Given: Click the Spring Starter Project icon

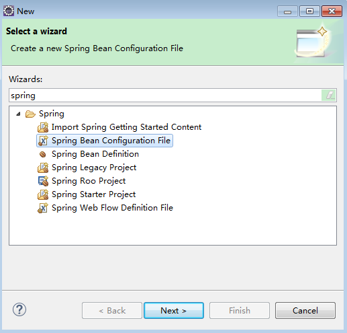Looking at the screenshot, I should (x=43, y=194).
